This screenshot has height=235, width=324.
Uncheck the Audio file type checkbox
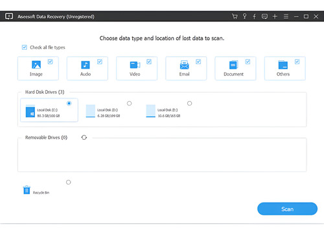click(x=100, y=62)
